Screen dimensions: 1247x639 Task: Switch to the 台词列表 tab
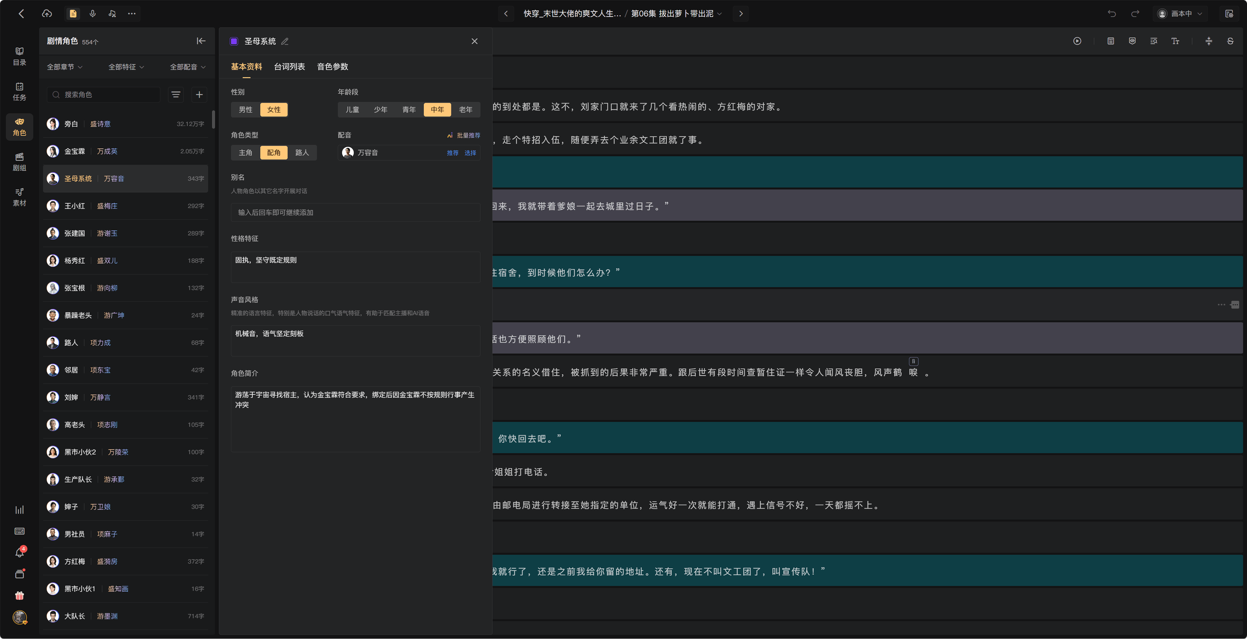tap(289, 67)
